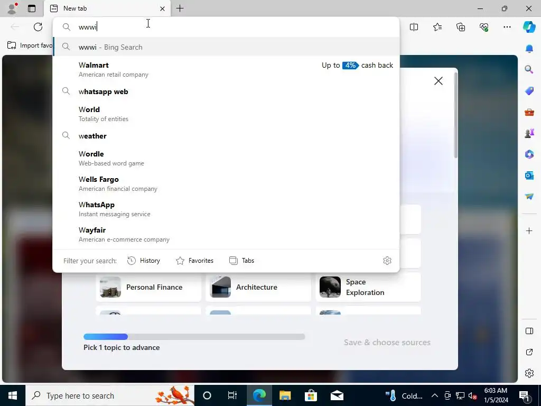The width and height of the screenshot is (541, 406).
Task: Open the Tab actions menu icon
Action: coord(32,8)
